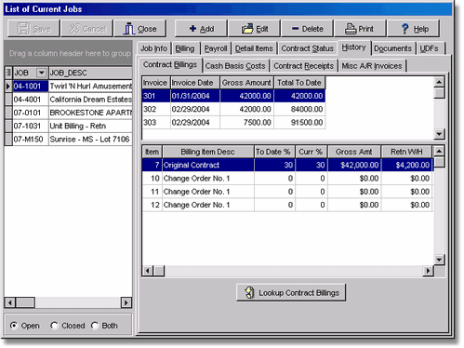Image resolution: width=464 pixels, height=348 pixels.
Task: Click the job list horizontal scrollbar thumb
Action: click(x=25, y=302)
